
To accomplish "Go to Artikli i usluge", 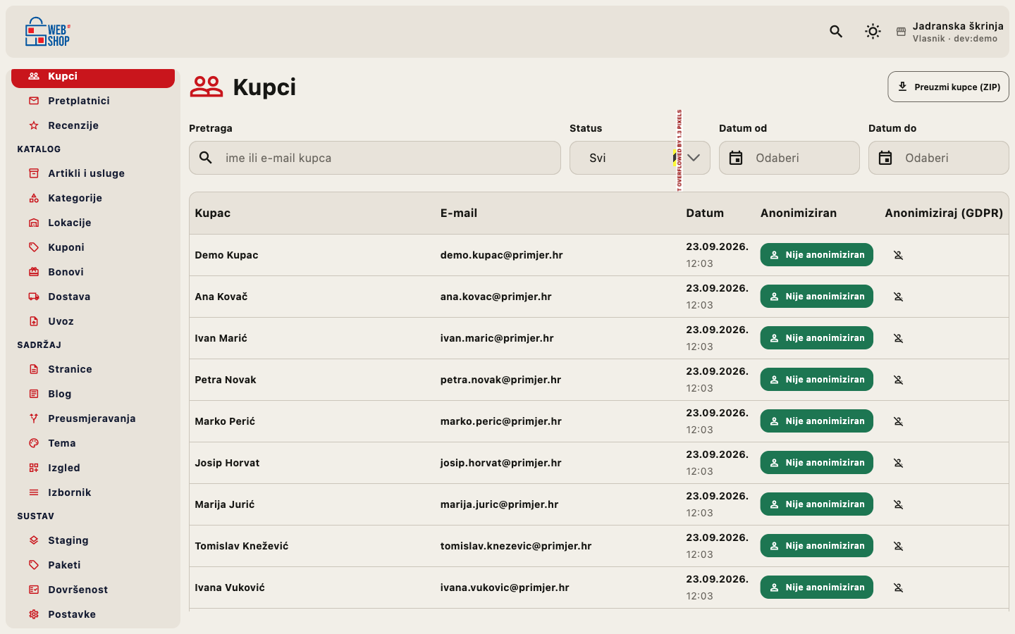I will coord(93,173).
